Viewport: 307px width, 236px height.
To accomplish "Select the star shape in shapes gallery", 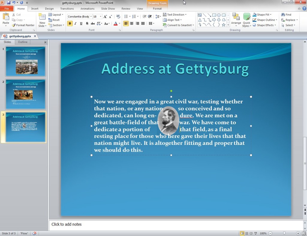I will pos(224,25).
